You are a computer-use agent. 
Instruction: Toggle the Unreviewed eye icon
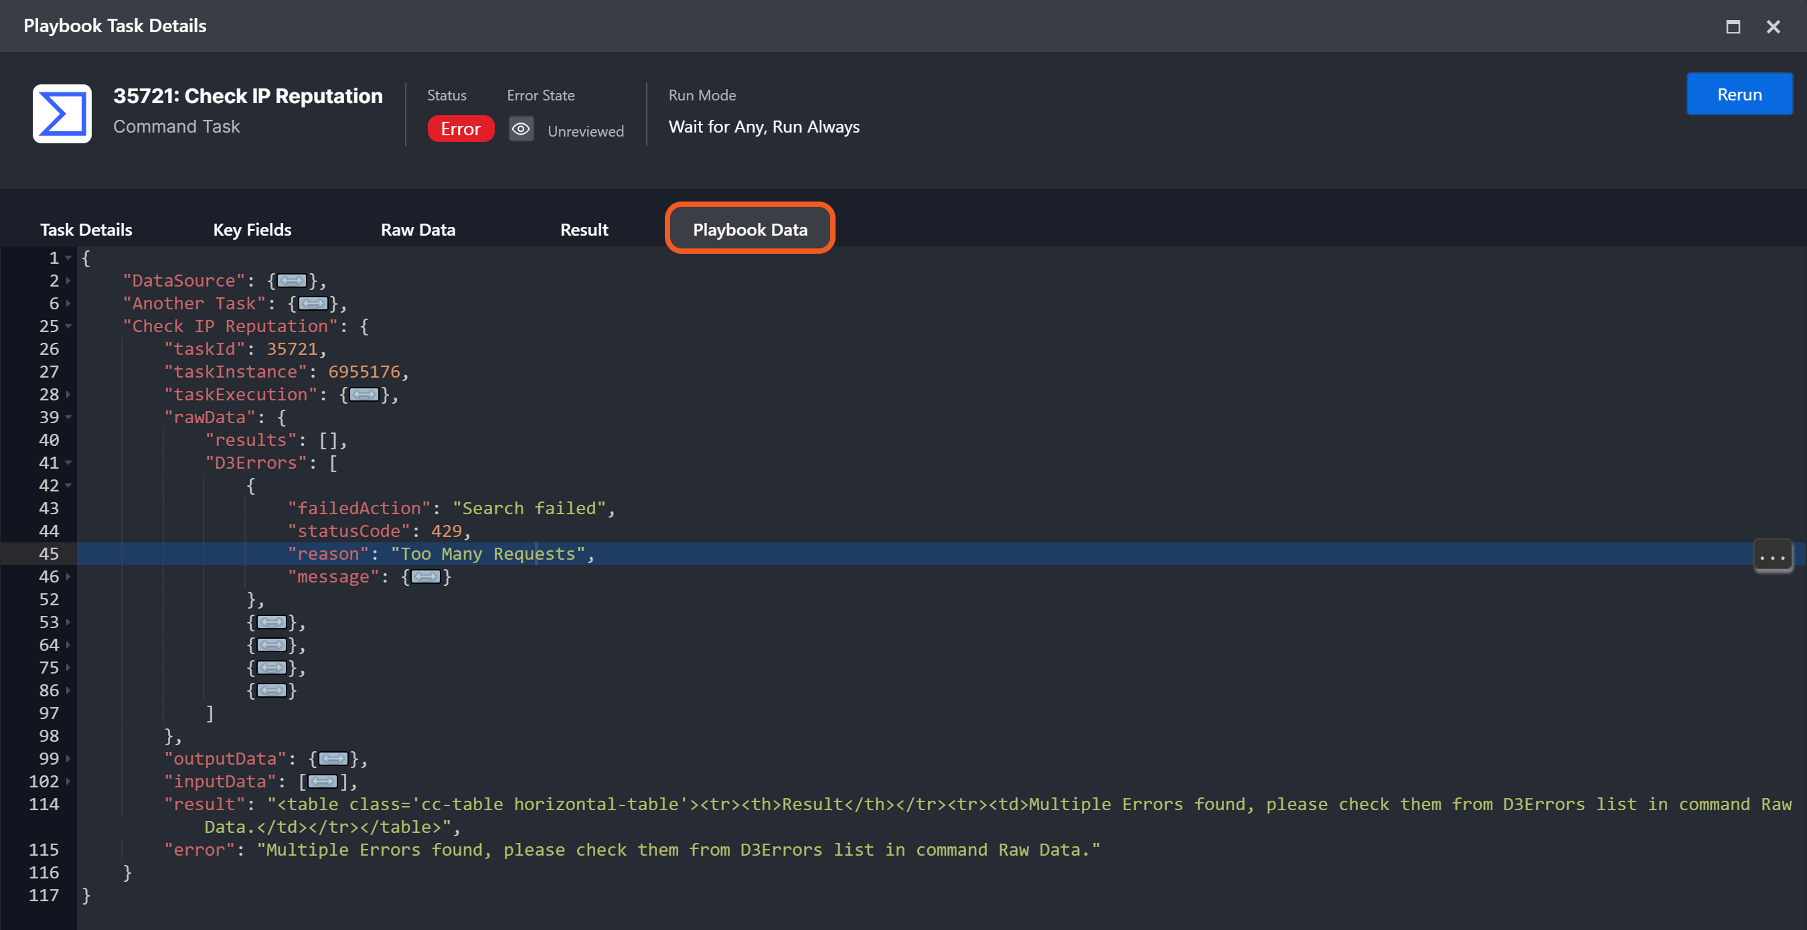click(520, 130)
